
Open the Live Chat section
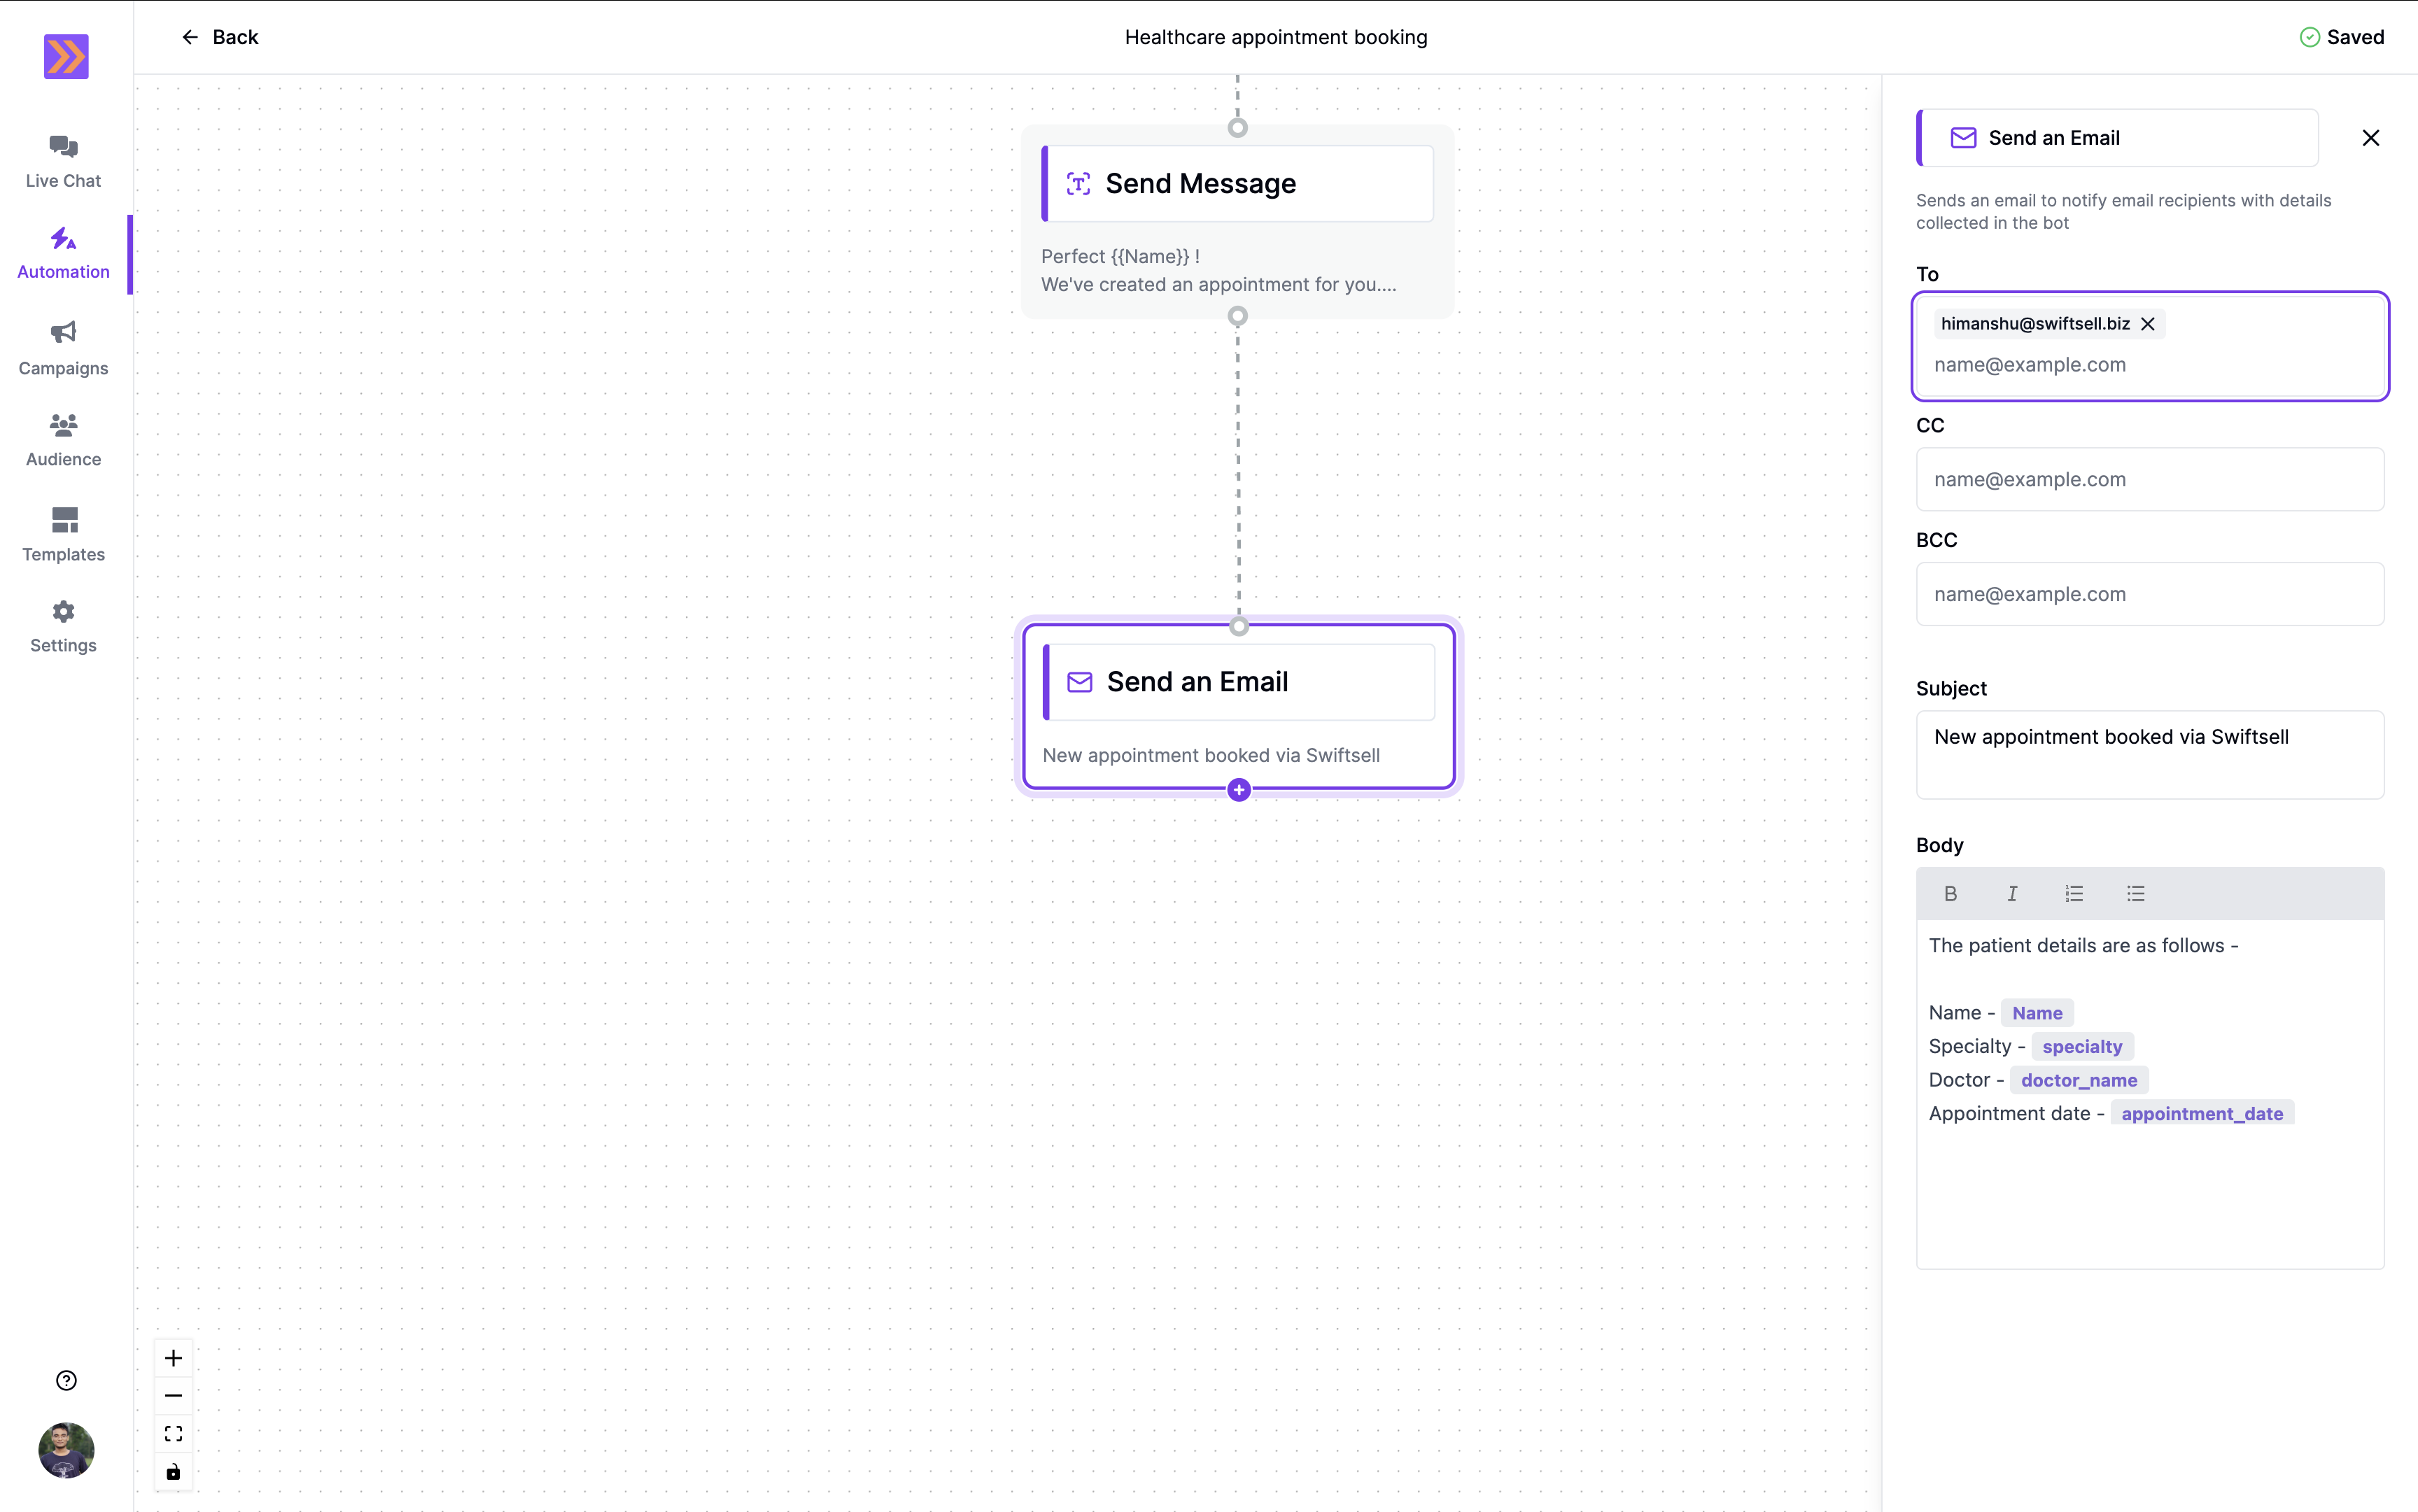pos(62,160)
